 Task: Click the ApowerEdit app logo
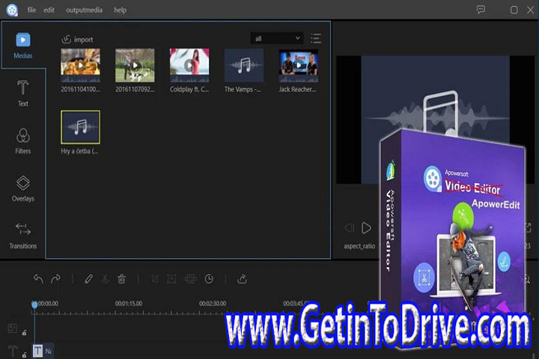pos(12,10)
